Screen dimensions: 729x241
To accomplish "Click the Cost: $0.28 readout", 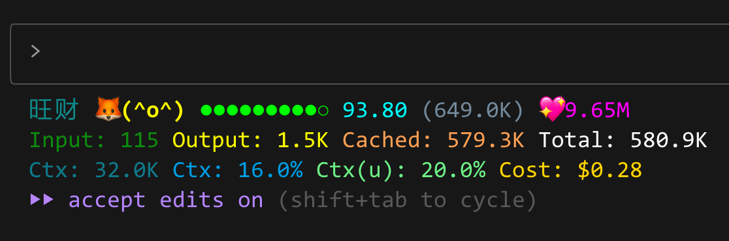I will point(571,170).
